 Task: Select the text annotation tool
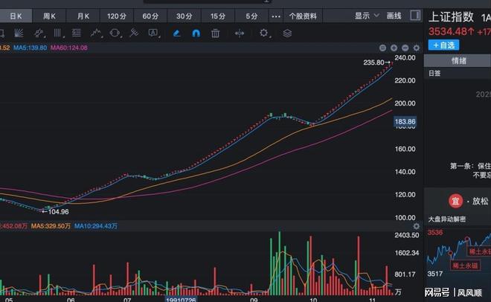153,33
